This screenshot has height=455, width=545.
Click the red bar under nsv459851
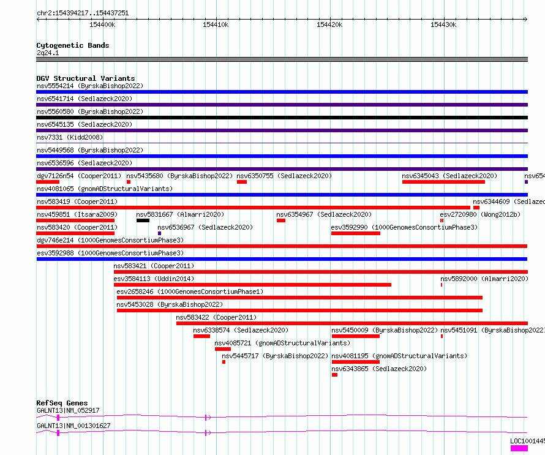coord(75,220)
